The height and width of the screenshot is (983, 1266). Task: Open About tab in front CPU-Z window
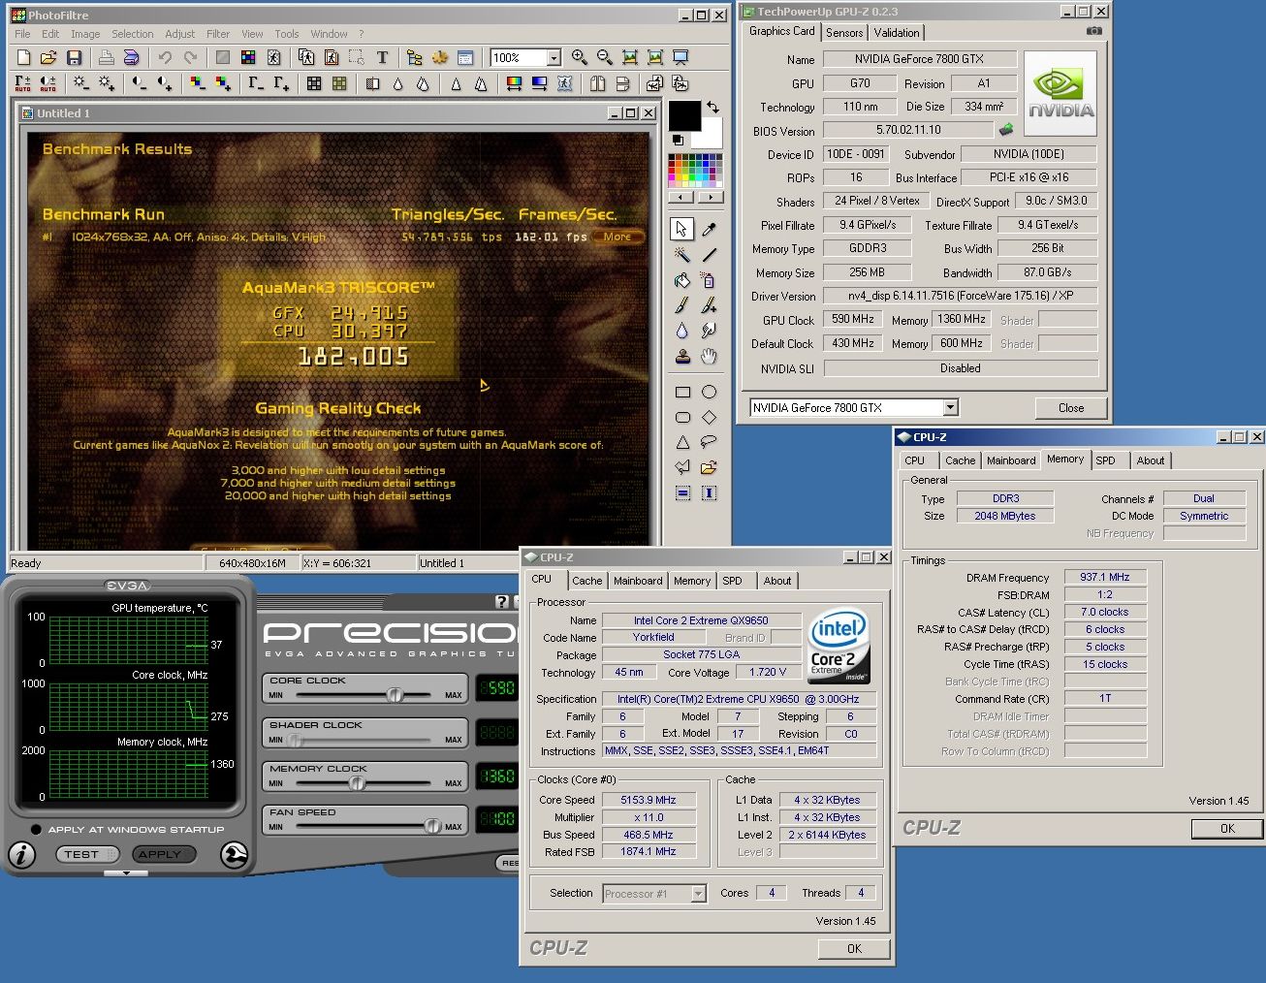pos(777,581)
